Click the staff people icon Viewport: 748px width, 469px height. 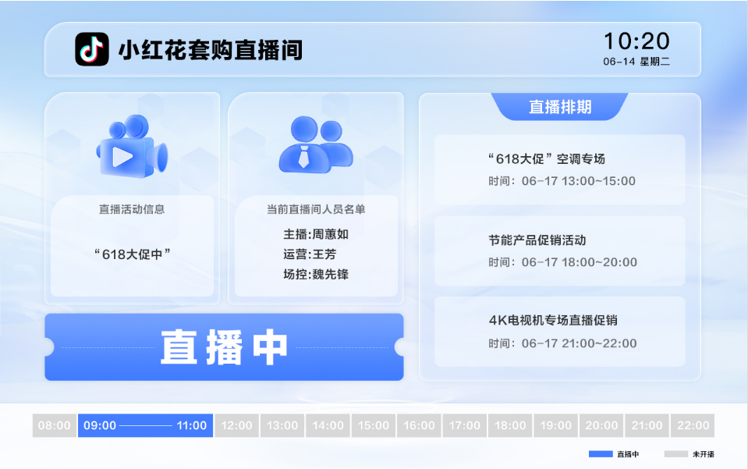point(315,146)
